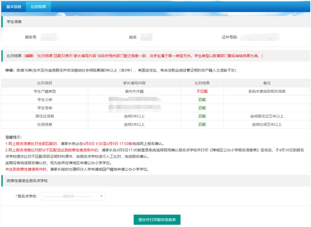Click the 系统未查询到相关信息 remark cell
The image size is (311, 227).
(267, 91)
